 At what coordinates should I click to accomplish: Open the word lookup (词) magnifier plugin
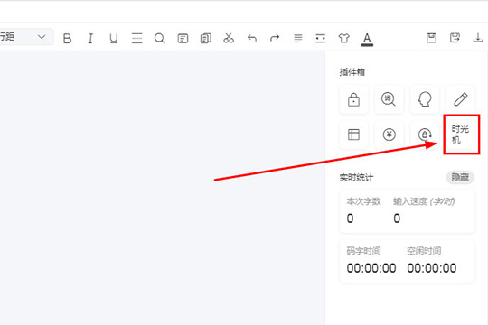pos(389,99)
